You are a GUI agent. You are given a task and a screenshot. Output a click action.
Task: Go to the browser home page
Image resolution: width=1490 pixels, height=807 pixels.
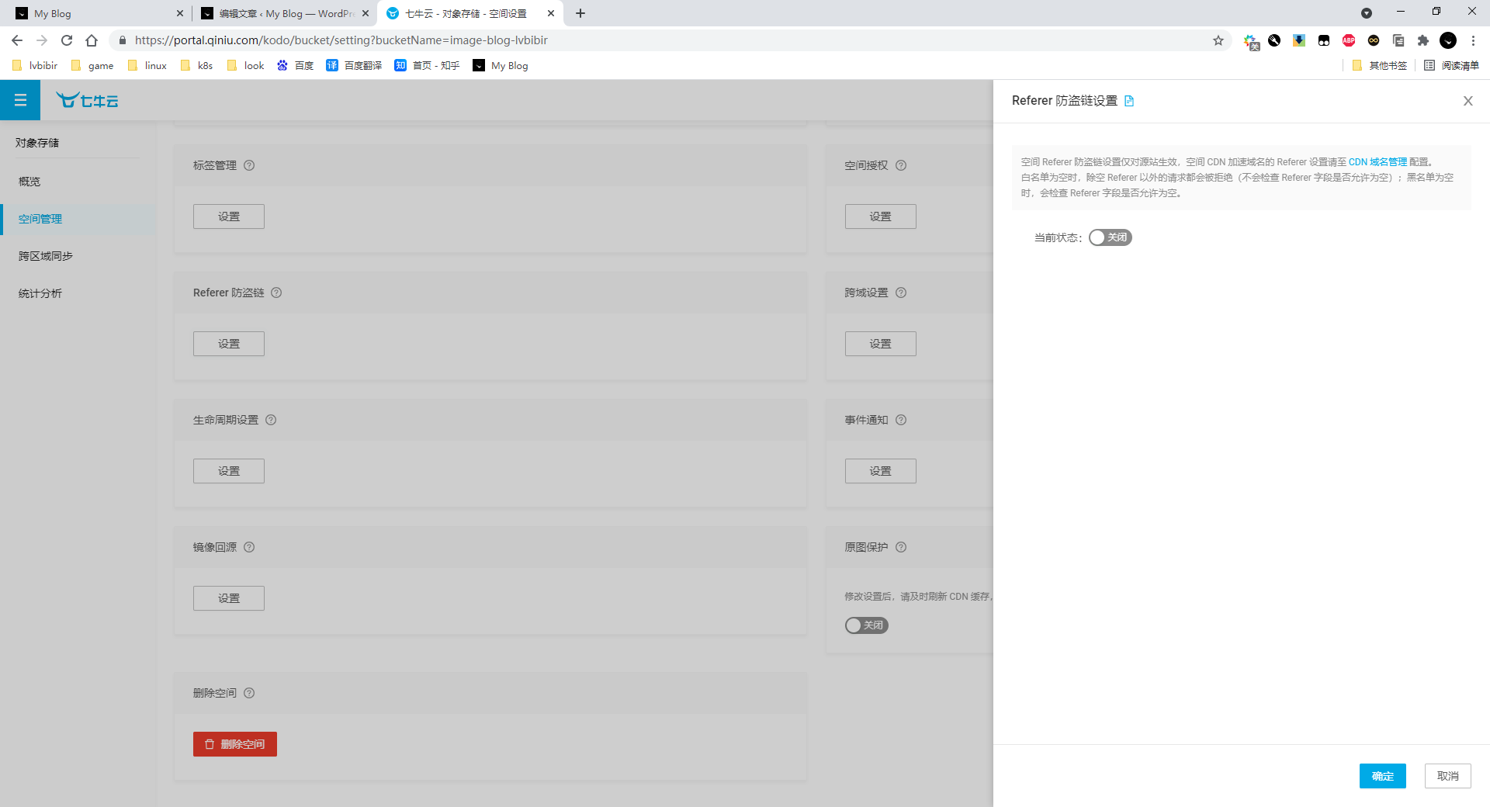pyautogui.click(x=92, y=40)
